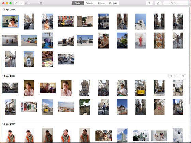Select the crowded street stairway photo
This screenshot has width=191, height=143.
103,88
